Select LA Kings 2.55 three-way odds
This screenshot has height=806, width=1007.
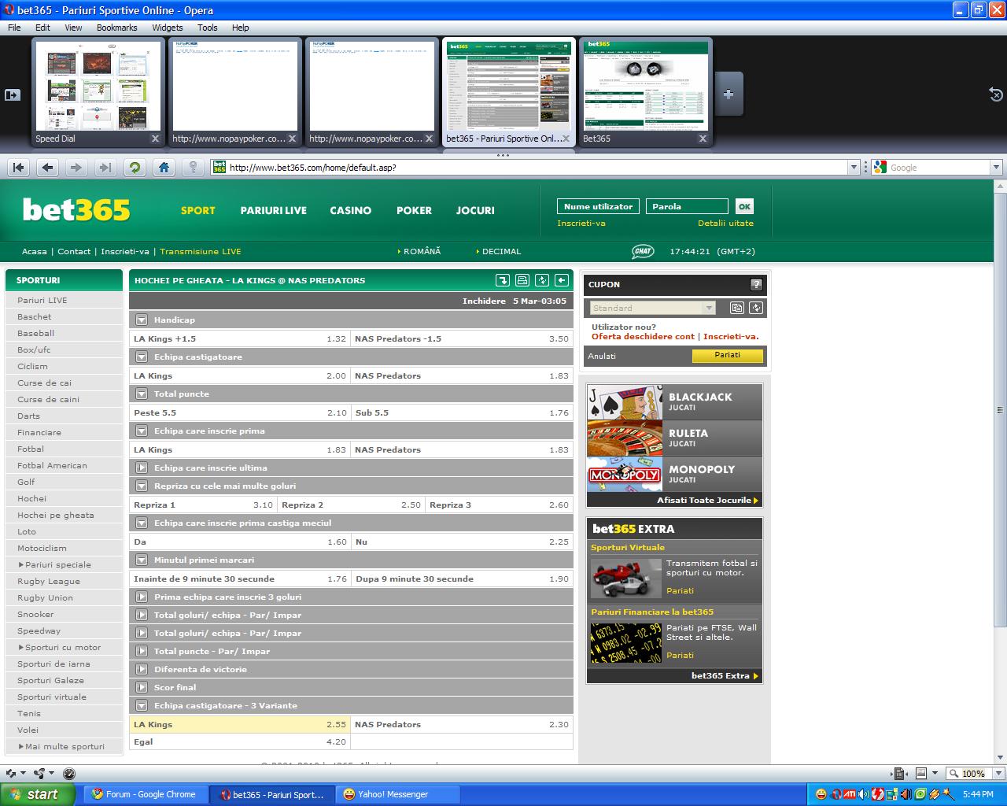240,724
